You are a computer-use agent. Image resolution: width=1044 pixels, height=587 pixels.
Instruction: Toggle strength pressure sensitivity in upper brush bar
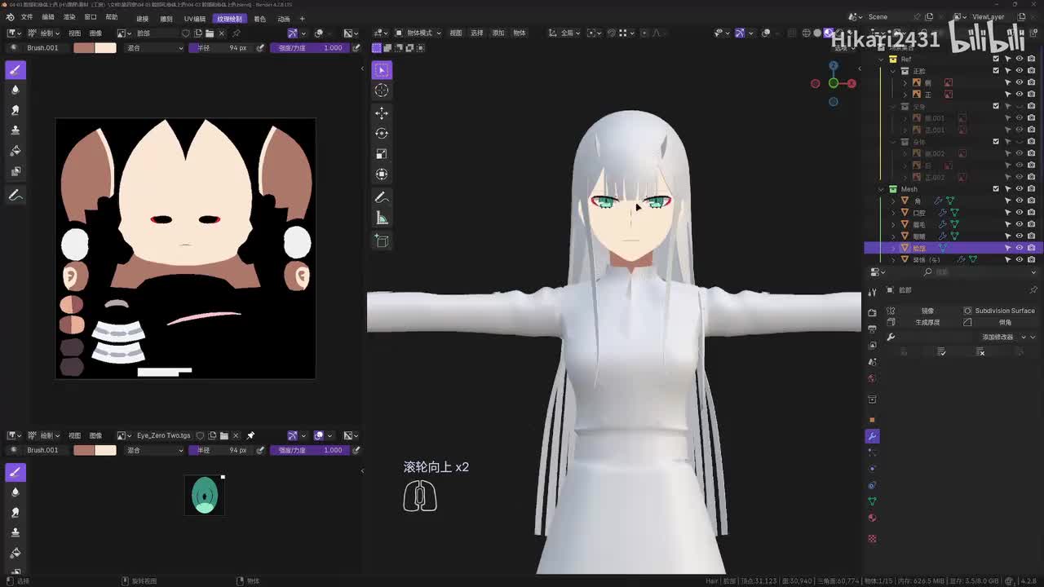[x=356, y=48]
